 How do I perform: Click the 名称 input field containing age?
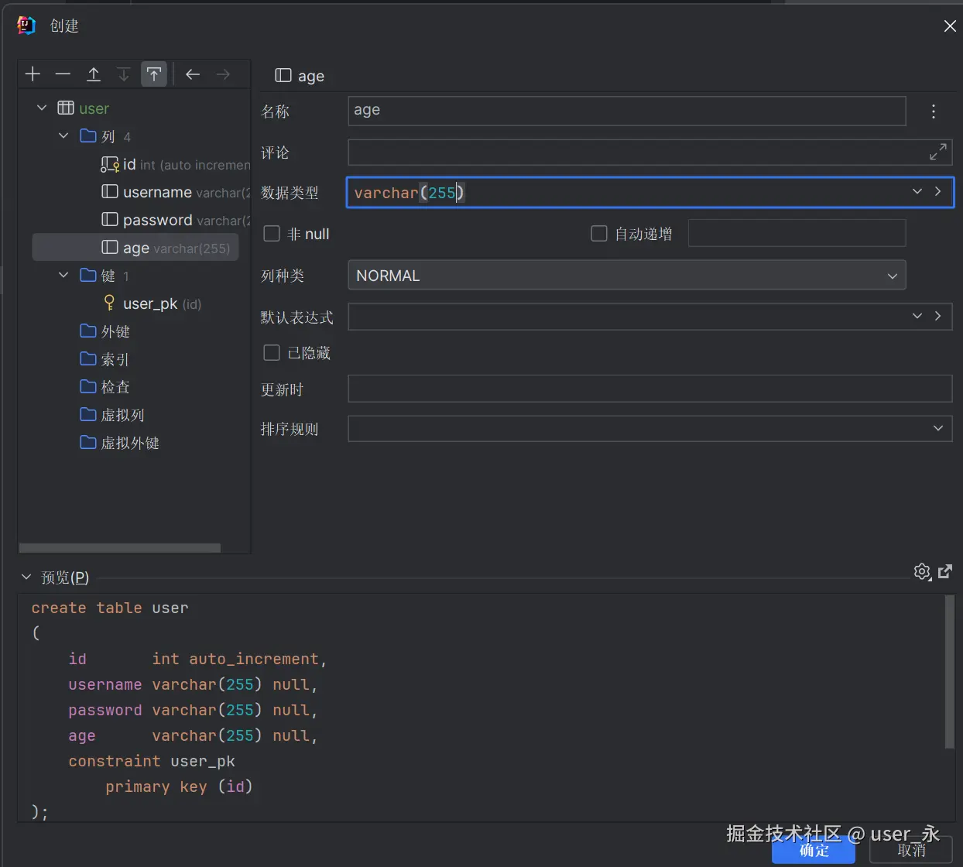click(626, 111)
